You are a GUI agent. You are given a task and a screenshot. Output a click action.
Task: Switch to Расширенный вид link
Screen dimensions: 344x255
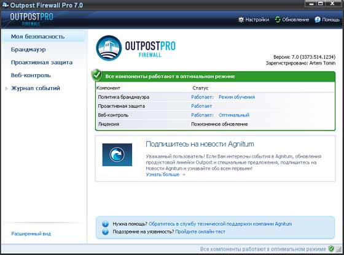[31, 234]
